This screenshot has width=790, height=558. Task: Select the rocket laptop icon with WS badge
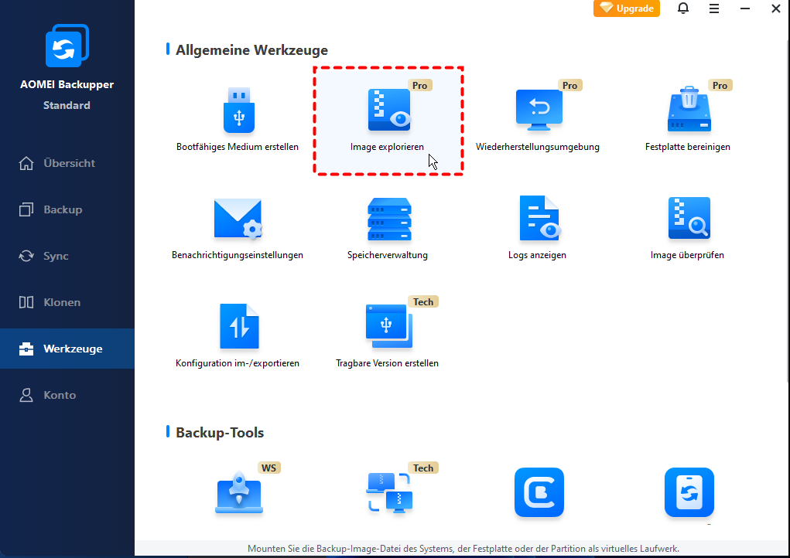click(x=239, y=492)
